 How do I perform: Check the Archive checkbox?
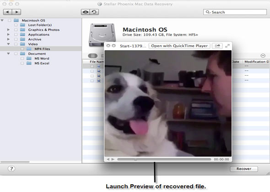point(16,40)
